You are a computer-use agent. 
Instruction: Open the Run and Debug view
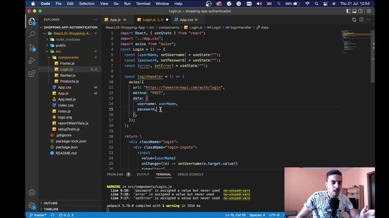pyautogui.click(x=32, y=61)
